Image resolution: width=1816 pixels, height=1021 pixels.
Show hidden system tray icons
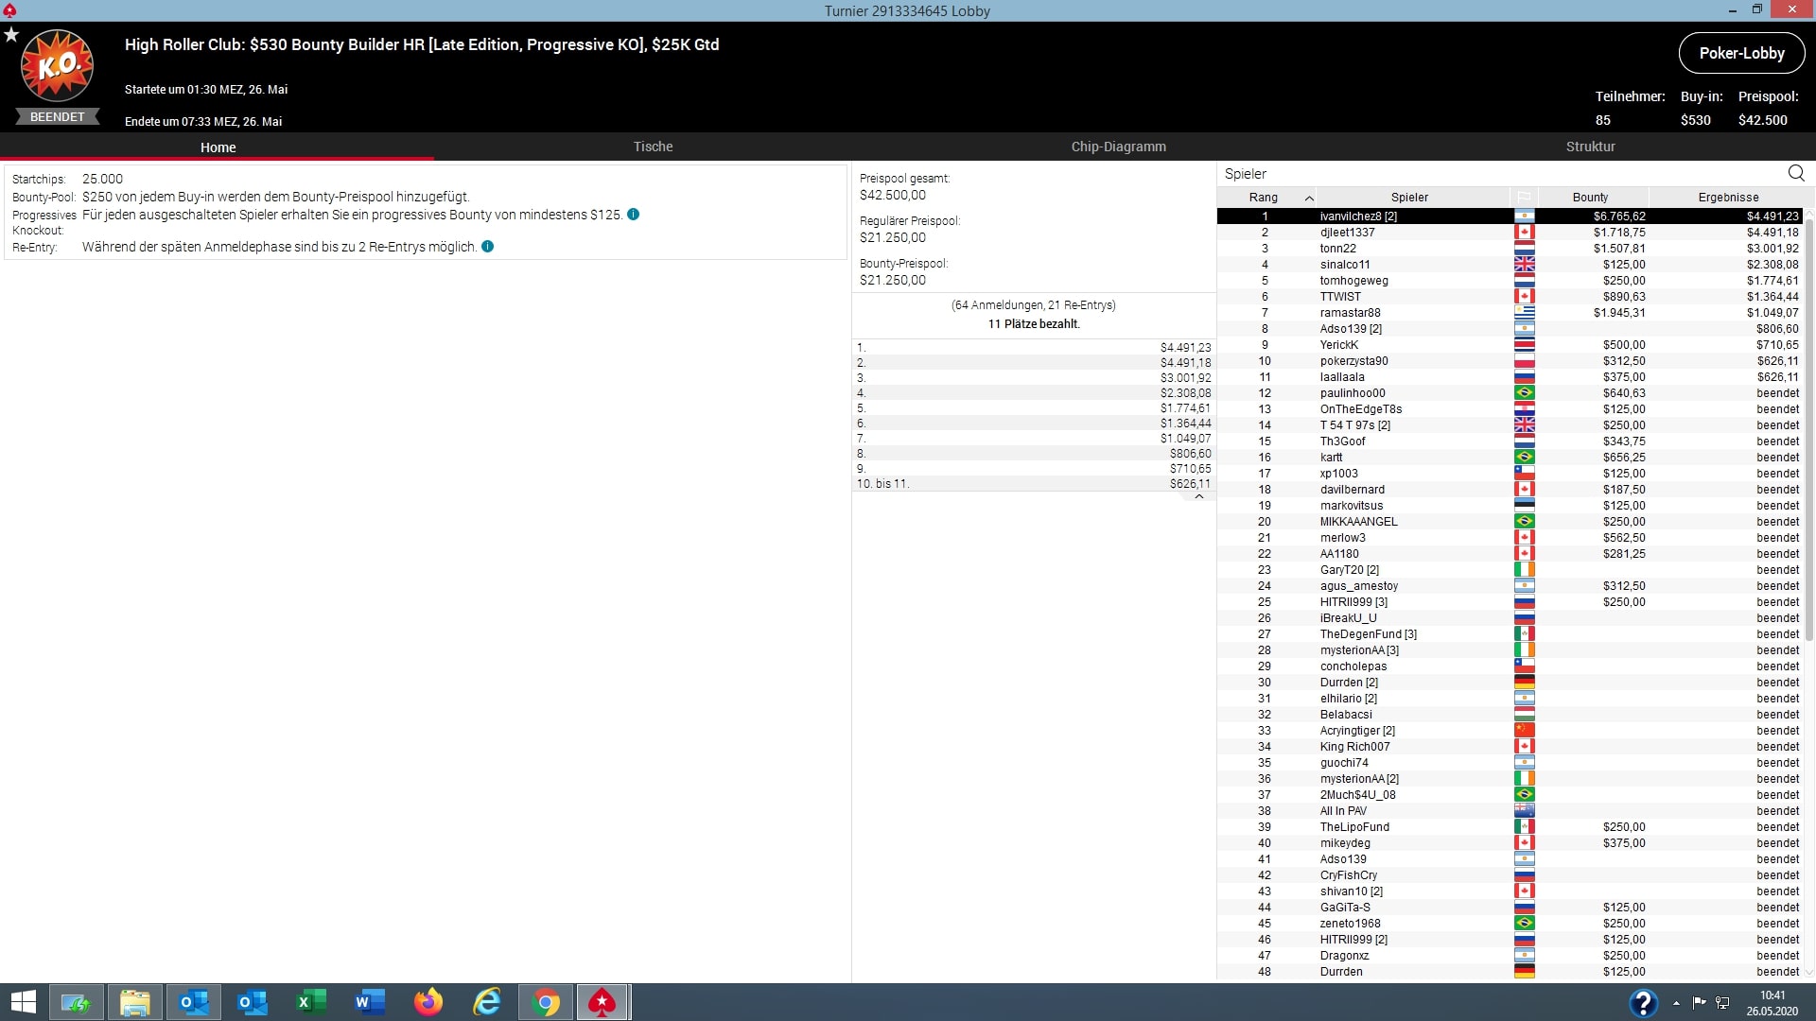tap(1676, 1002)
